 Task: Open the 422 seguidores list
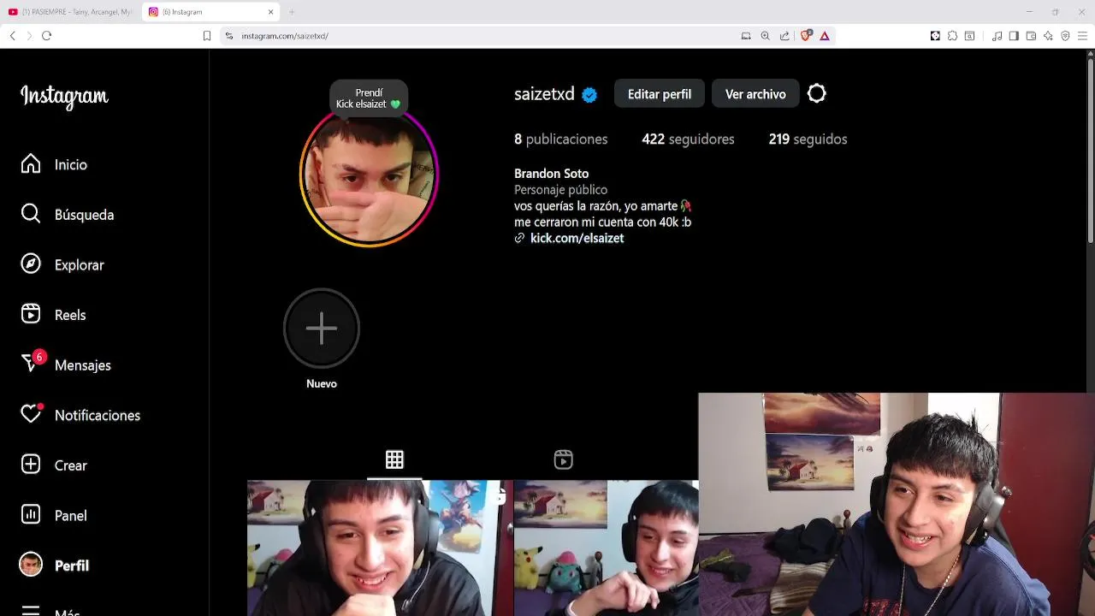coord(688,139)
